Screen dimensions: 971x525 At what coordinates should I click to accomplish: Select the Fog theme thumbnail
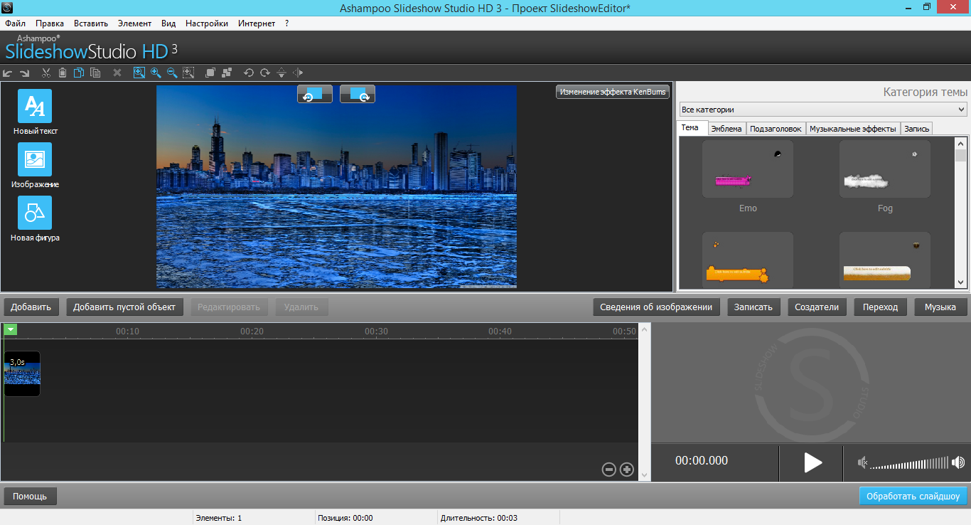[884, 169]
